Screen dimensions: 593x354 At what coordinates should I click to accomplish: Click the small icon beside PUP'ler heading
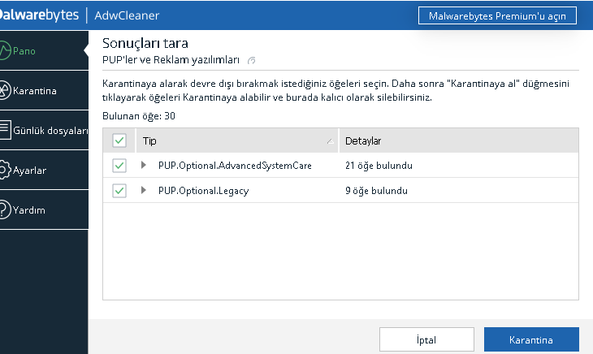252,60
